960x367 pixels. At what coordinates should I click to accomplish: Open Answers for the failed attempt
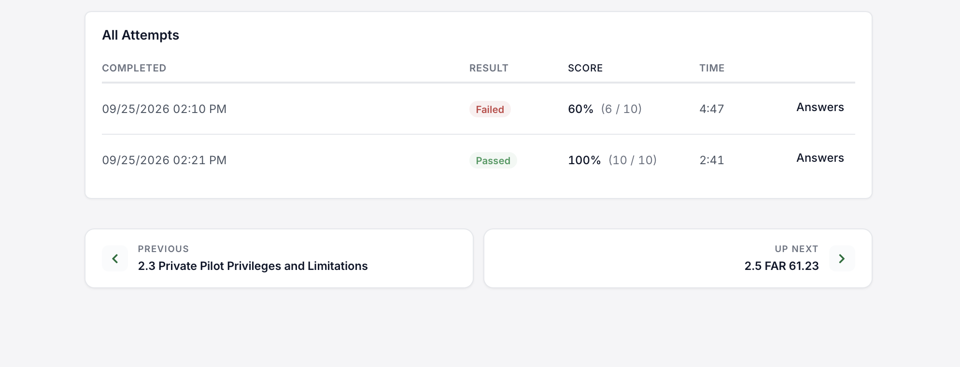(x=820, y=107)
